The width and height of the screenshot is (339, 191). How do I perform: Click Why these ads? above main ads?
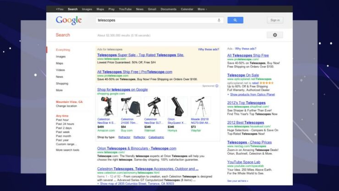(208, 50)
